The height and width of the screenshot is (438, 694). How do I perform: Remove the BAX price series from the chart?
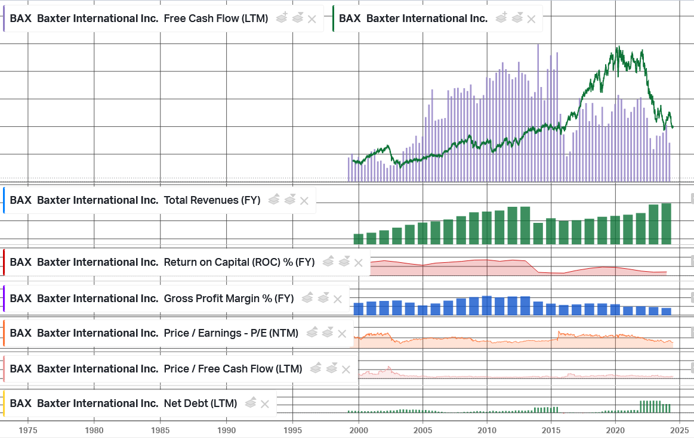pyautogui.click(x=532, y=19)
